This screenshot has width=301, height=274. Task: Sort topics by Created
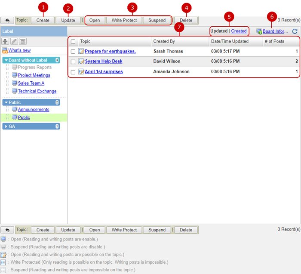[239, 31]
